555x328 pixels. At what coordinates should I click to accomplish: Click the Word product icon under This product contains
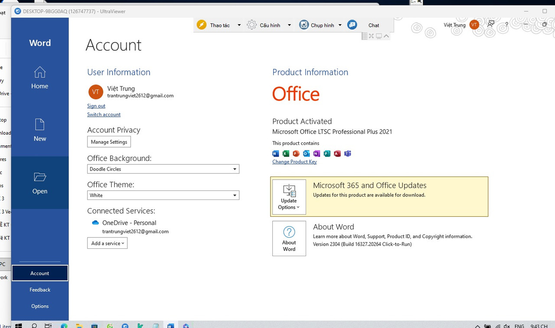click(276, 154)
